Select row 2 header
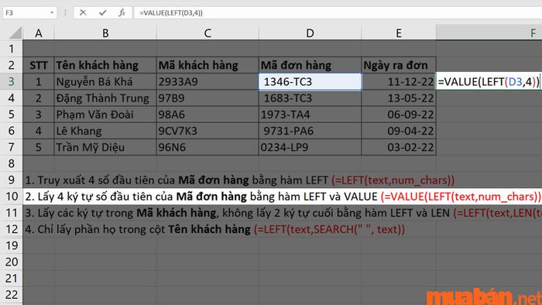This screenshot has width=542, height=305. point(12,65)
